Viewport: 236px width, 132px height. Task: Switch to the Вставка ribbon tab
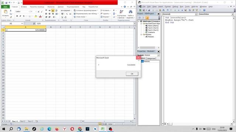pyautogui.click(x=24, y=7)
